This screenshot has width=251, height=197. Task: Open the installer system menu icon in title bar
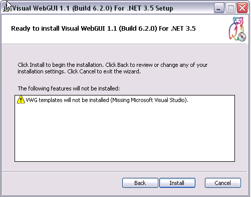[x=7, y=8]
